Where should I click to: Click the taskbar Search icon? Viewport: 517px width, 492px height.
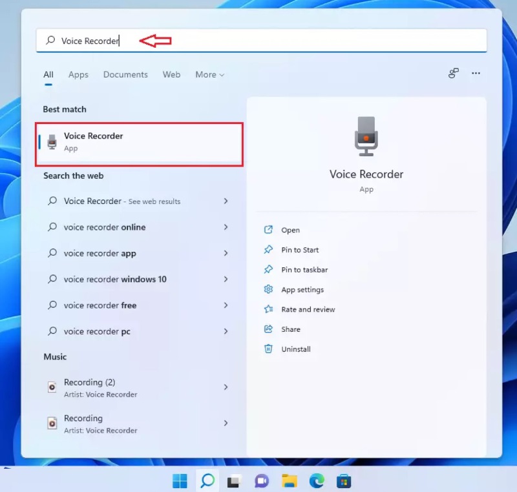[207, 481]
